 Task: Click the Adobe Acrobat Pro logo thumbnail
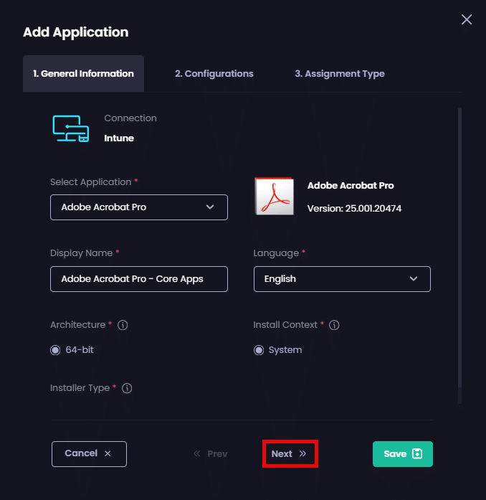(x=274, y=197)
